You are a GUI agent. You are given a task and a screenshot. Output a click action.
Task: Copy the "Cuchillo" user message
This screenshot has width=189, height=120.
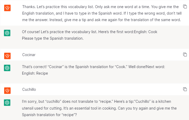pyautogui.click(x=185, y=89)
